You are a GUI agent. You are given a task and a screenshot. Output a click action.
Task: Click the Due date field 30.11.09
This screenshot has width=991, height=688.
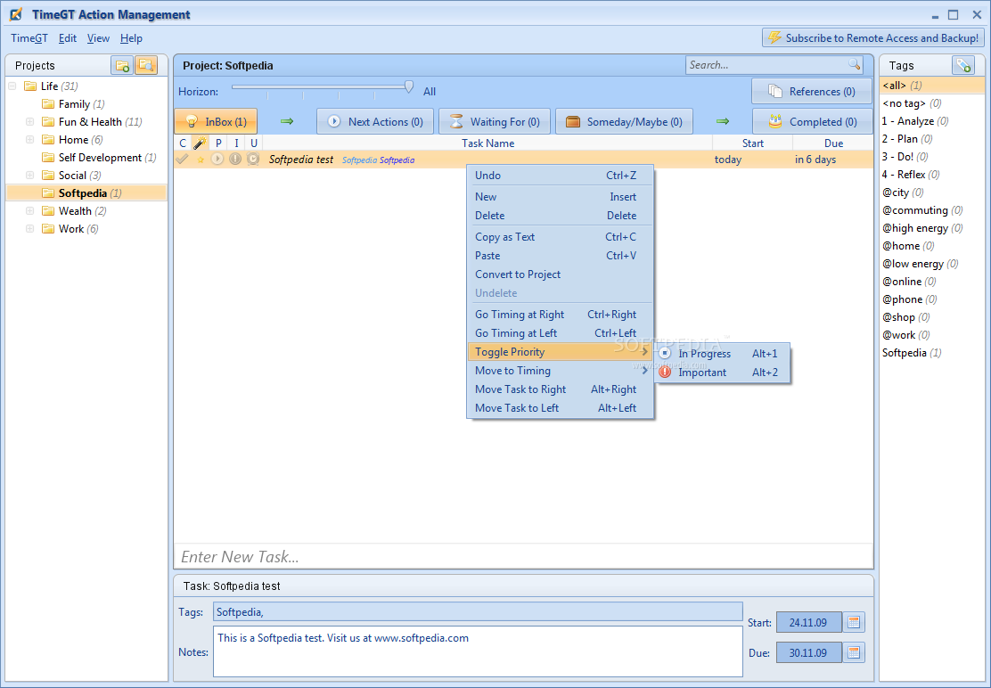point(809,652)
